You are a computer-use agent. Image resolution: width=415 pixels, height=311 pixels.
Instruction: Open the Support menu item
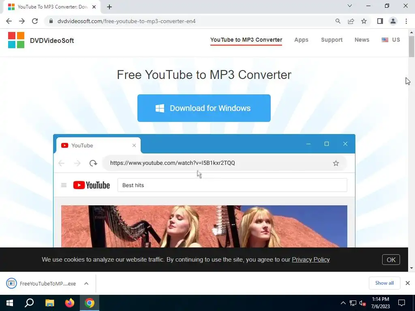click(332, 40)
